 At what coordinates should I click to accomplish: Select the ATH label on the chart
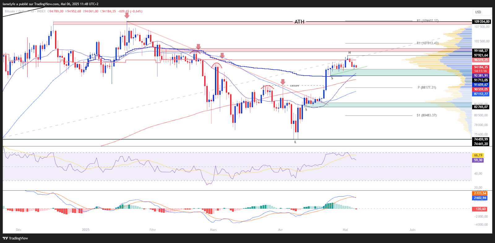[x=299, y=22]
